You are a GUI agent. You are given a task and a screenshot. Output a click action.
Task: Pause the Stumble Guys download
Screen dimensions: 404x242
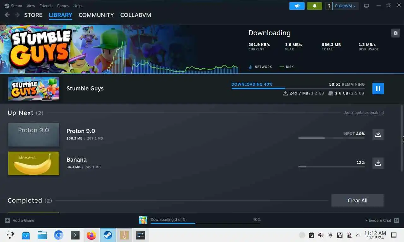click(378, 89)
